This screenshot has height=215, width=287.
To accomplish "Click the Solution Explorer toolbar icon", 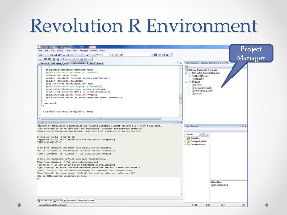I will click(x=186, y=66).
